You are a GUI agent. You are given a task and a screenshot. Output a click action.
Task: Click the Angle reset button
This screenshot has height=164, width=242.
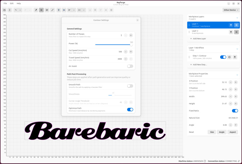[x=222, y=132]
